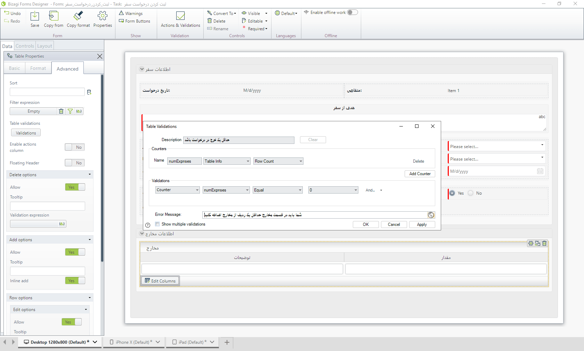Click Edit Columns button
584x351 pixels.
160,281
